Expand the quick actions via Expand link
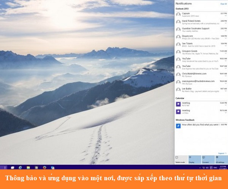 pyautogui.click(x=222, y=153)
